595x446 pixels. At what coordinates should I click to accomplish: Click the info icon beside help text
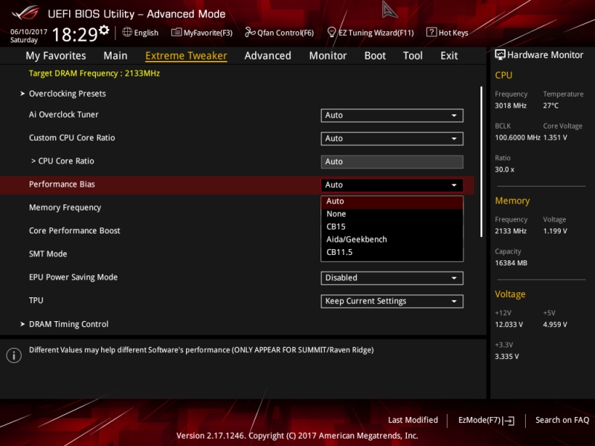(14, 355)
